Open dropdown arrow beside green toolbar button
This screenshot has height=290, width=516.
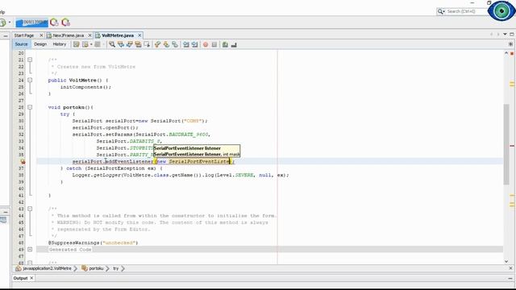[9, 23]
